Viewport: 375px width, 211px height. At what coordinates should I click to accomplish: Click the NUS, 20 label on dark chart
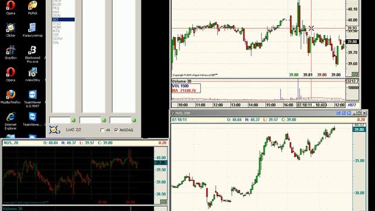(11, 143)
